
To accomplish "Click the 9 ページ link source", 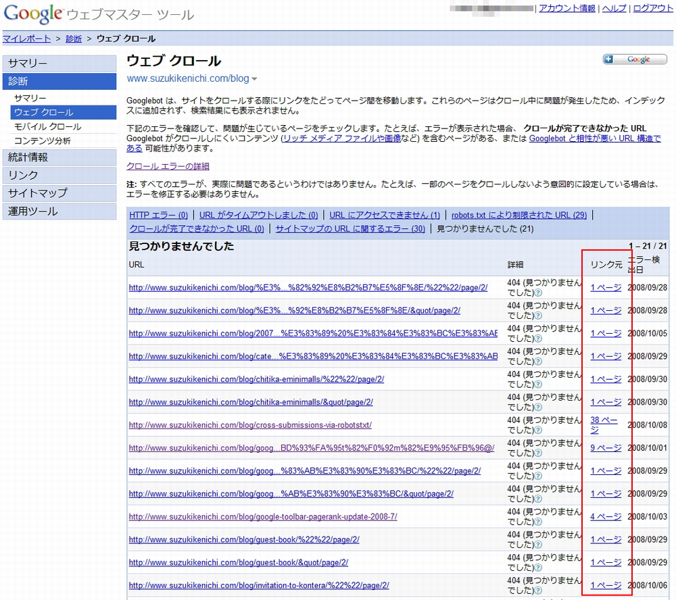I will tap(606, 448).
